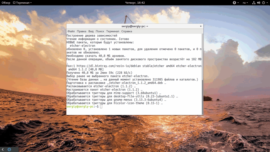Click the line 'Выбор ранее не выбранного пакета'
The width and height of the screenshot is (270, 152).
[108, 76]
